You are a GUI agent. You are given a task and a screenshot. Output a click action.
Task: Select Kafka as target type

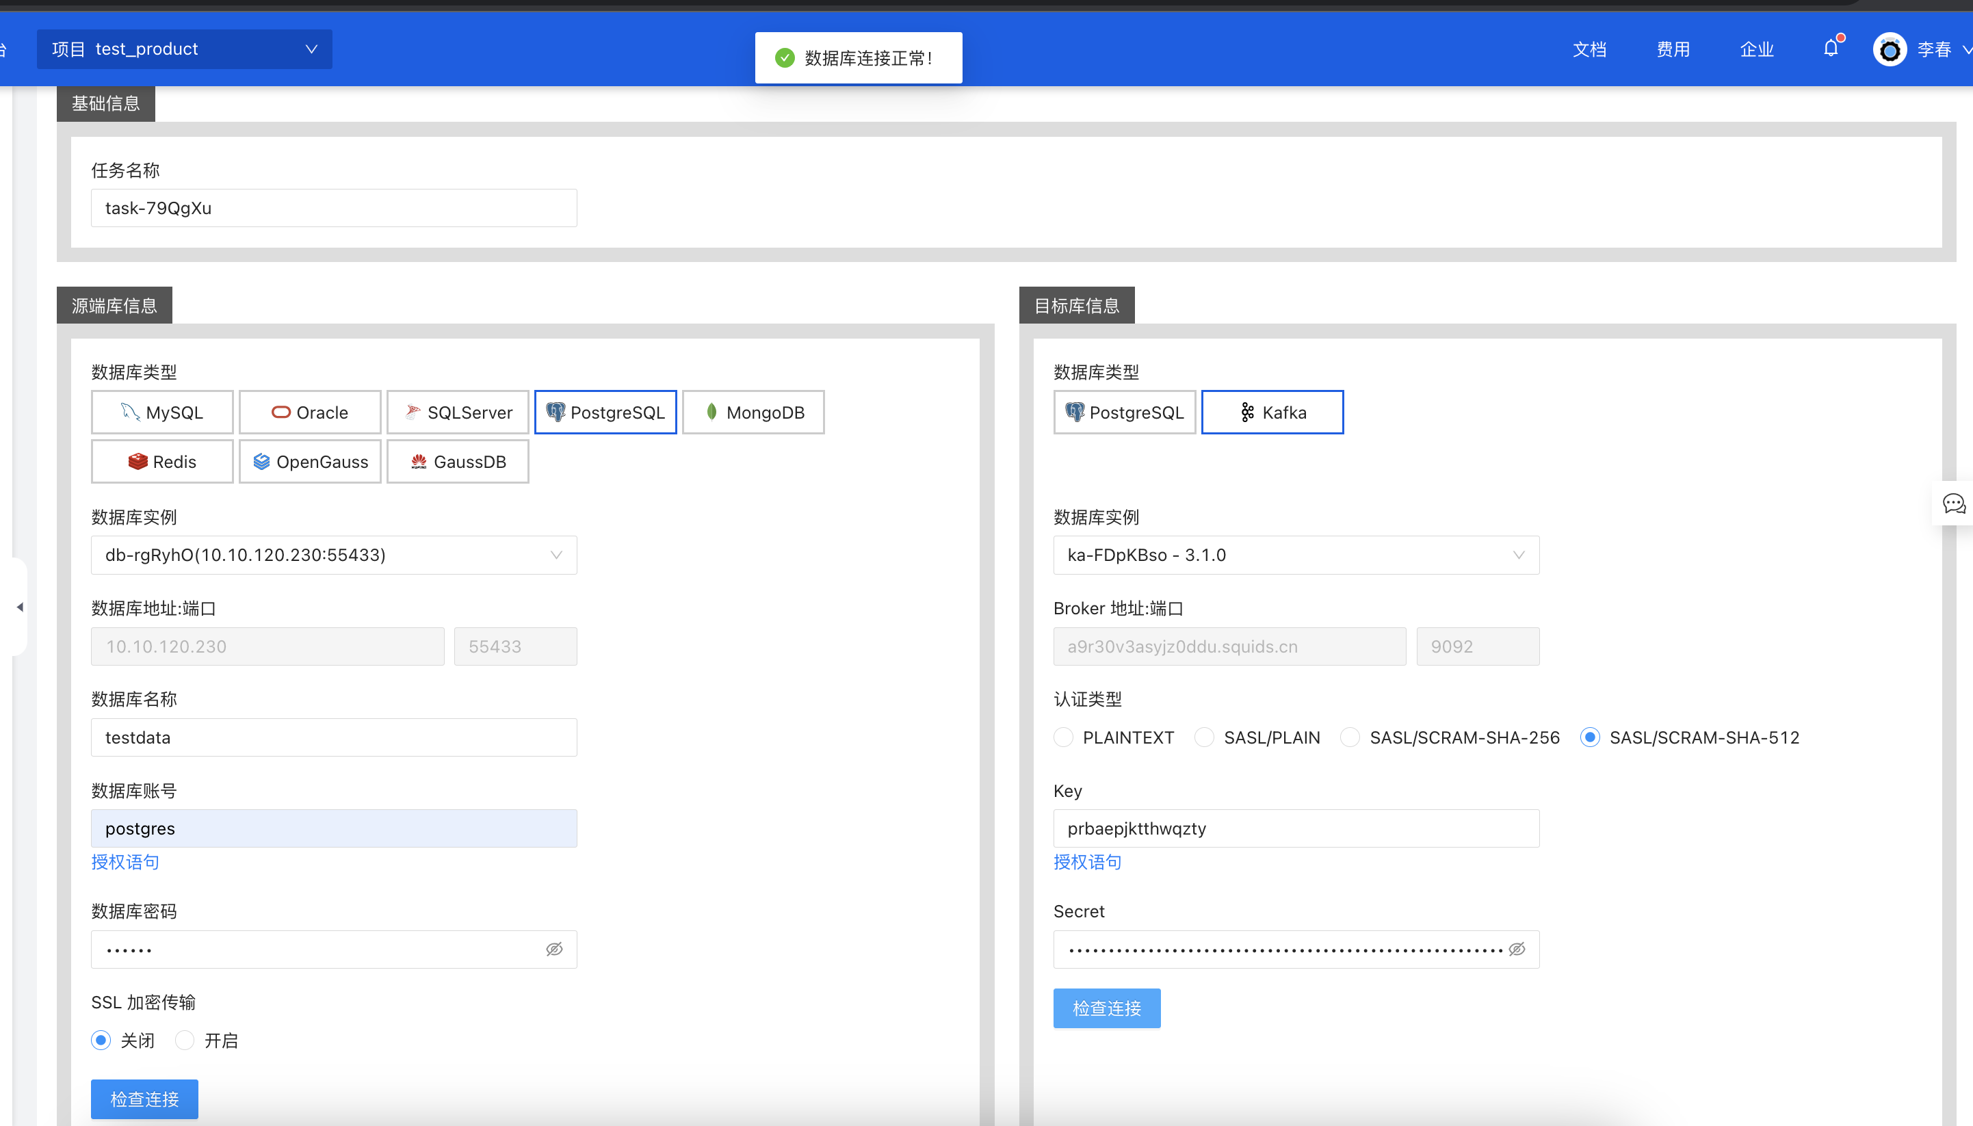pyautogui.click(x=1272, y=413)
